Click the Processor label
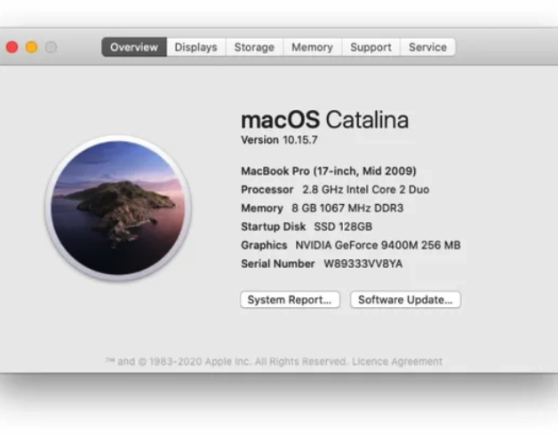This screenshot has width=558, height=441. tap(267, 189)
